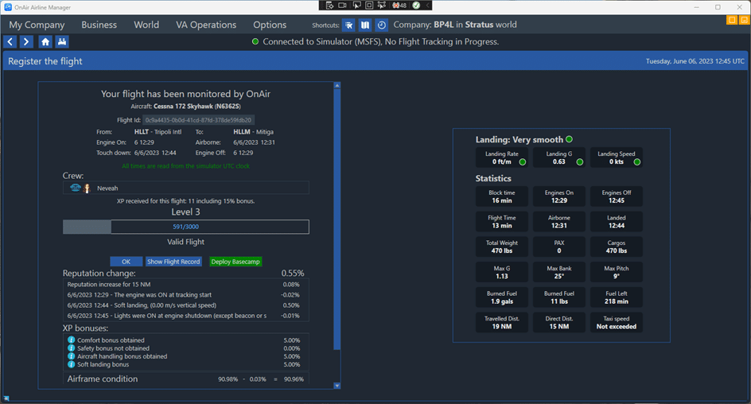Open the VA Operations menu
Screen dimensions: 751x404
point(206,25)
